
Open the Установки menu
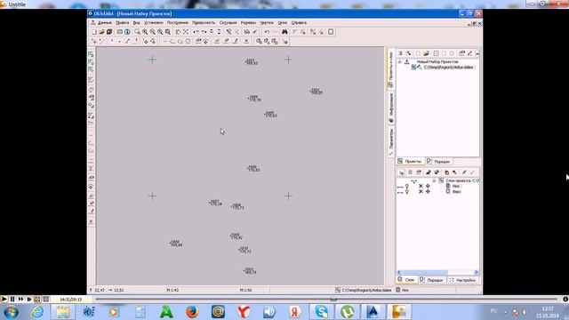tap(154, 22)
